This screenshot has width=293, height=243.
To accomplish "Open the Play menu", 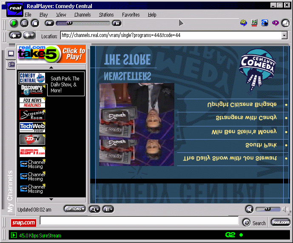I will pos(43,14).
